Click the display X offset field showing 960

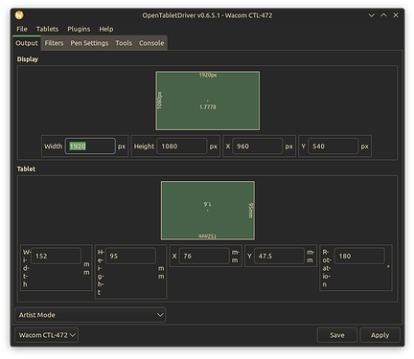(x=258, y=146)
